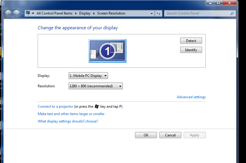This screenshot has width=246, height=163.
Task: Open the Advanced settings link
Action: pyautogui.click(x=191, y=97)
